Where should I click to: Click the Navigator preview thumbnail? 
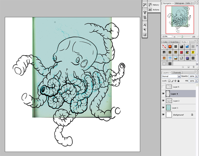coord(180,20)
